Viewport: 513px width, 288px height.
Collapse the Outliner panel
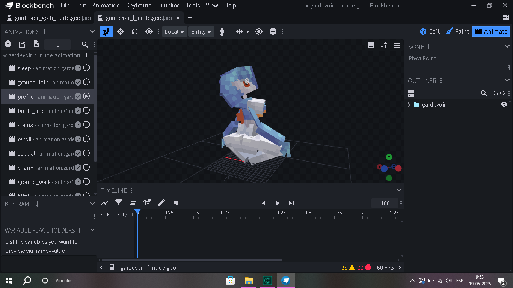[x=507, y=80]
